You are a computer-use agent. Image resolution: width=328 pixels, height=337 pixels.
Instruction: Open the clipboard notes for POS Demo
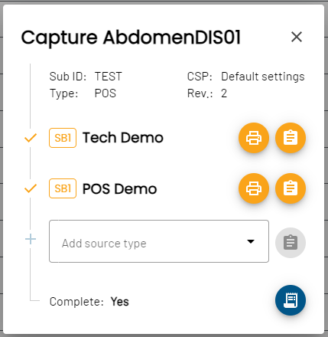tap(291, 188)
